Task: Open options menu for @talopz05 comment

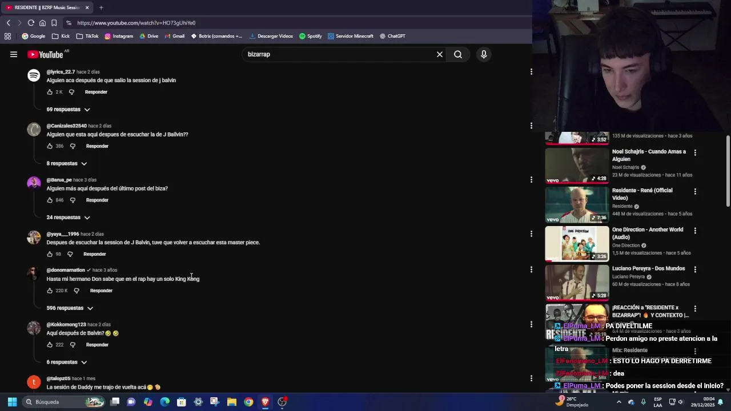Action: coord(531,378)
